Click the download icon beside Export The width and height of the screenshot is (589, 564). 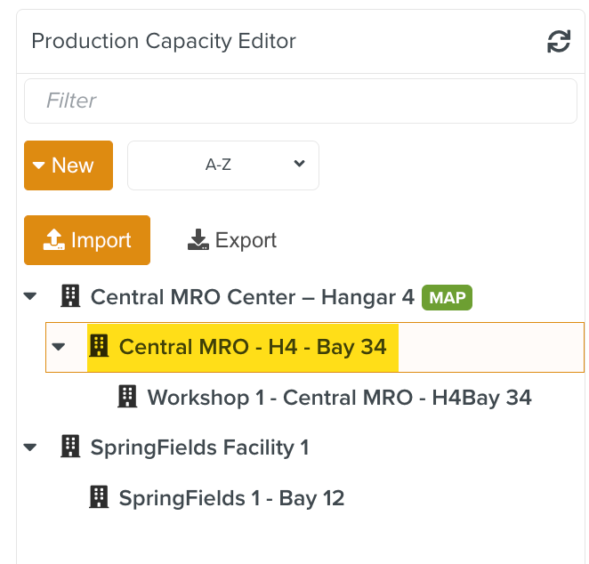[x=198, y=240]
